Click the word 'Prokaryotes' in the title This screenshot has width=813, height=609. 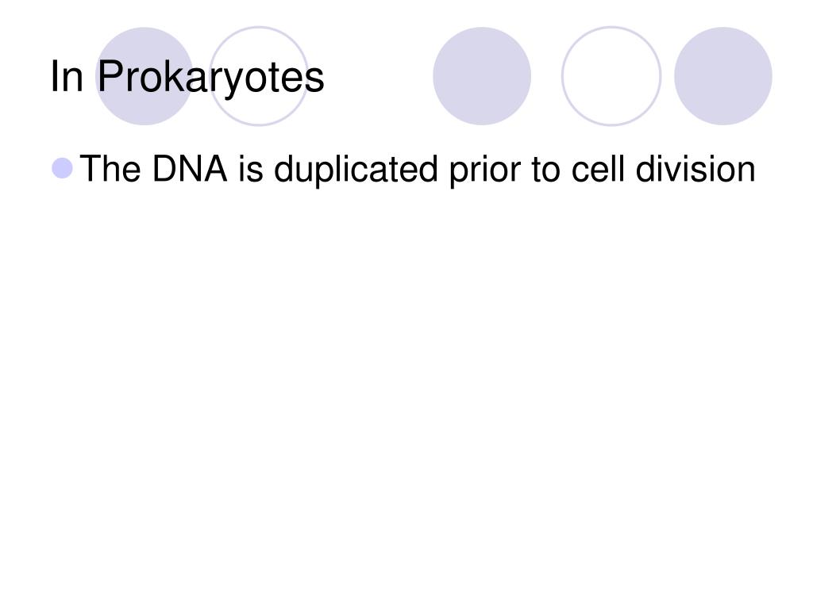click(x=211, y=78)
